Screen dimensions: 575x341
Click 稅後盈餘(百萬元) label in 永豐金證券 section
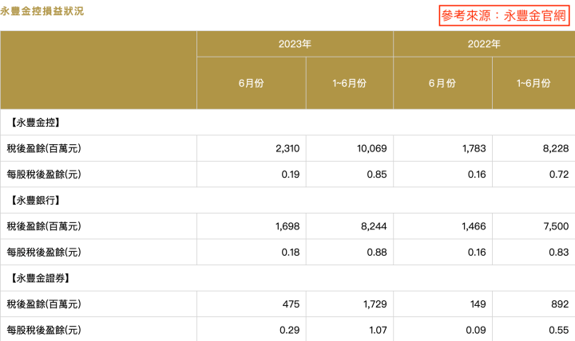coord(44,304)
